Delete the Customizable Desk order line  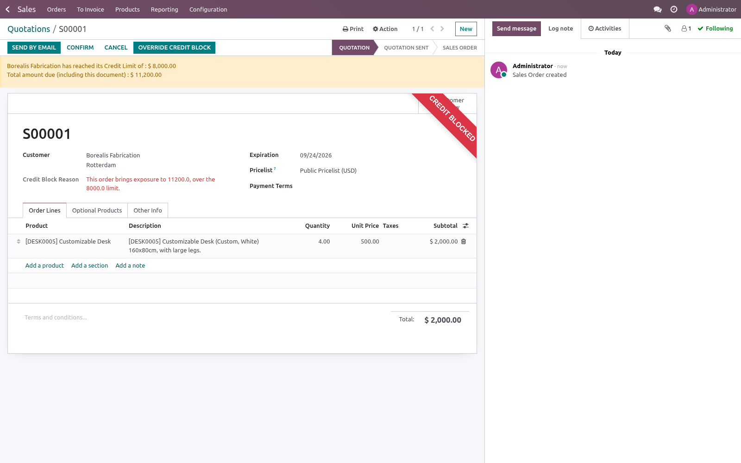coord(464,241)
